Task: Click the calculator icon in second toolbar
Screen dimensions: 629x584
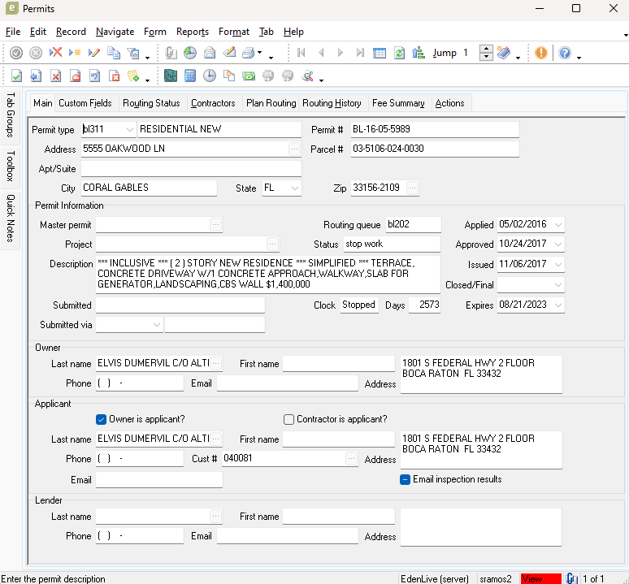Action: pos(190,76)
